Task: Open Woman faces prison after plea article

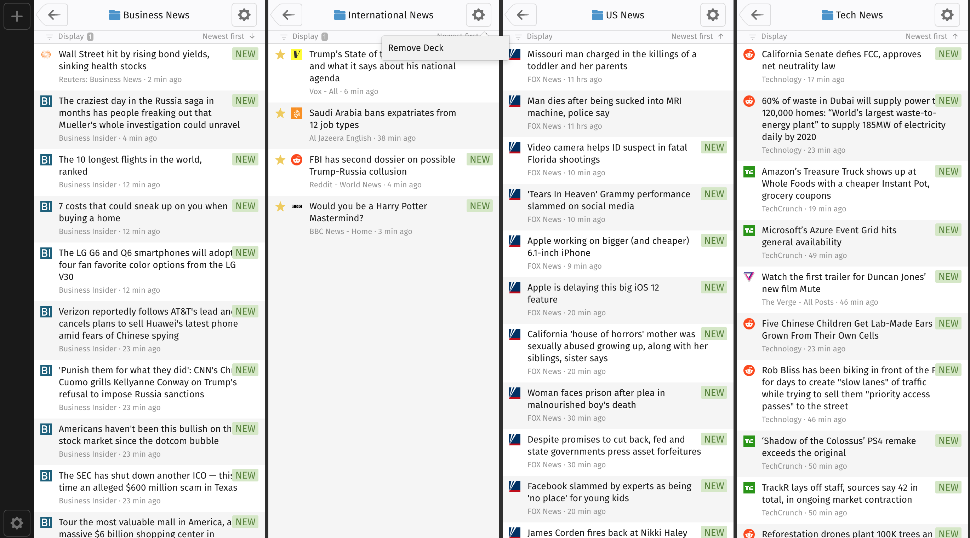Action: (x=617, y=405)
